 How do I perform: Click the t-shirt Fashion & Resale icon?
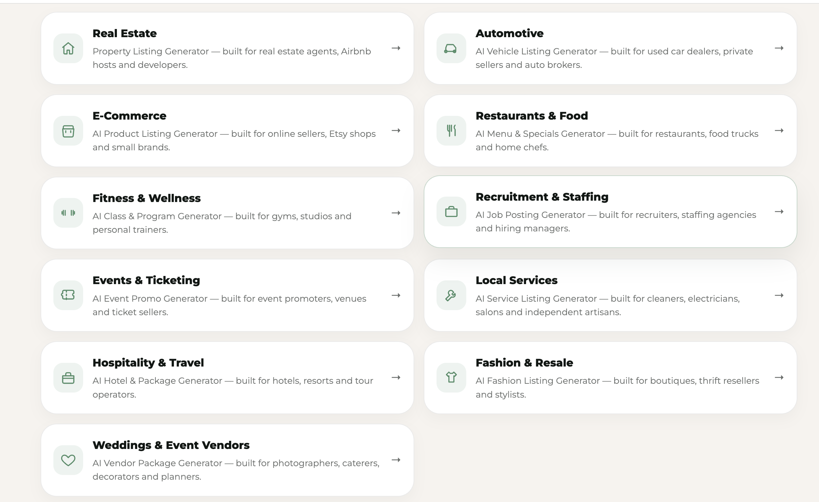(451, 378)
